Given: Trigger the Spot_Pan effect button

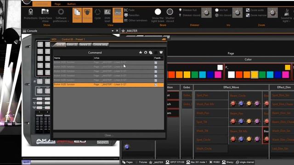Looking at the screenshot, I should (211, 95).
